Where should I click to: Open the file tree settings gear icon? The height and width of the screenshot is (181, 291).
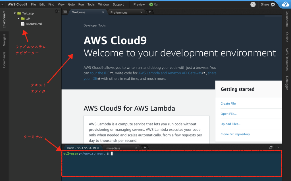[57, 11]
